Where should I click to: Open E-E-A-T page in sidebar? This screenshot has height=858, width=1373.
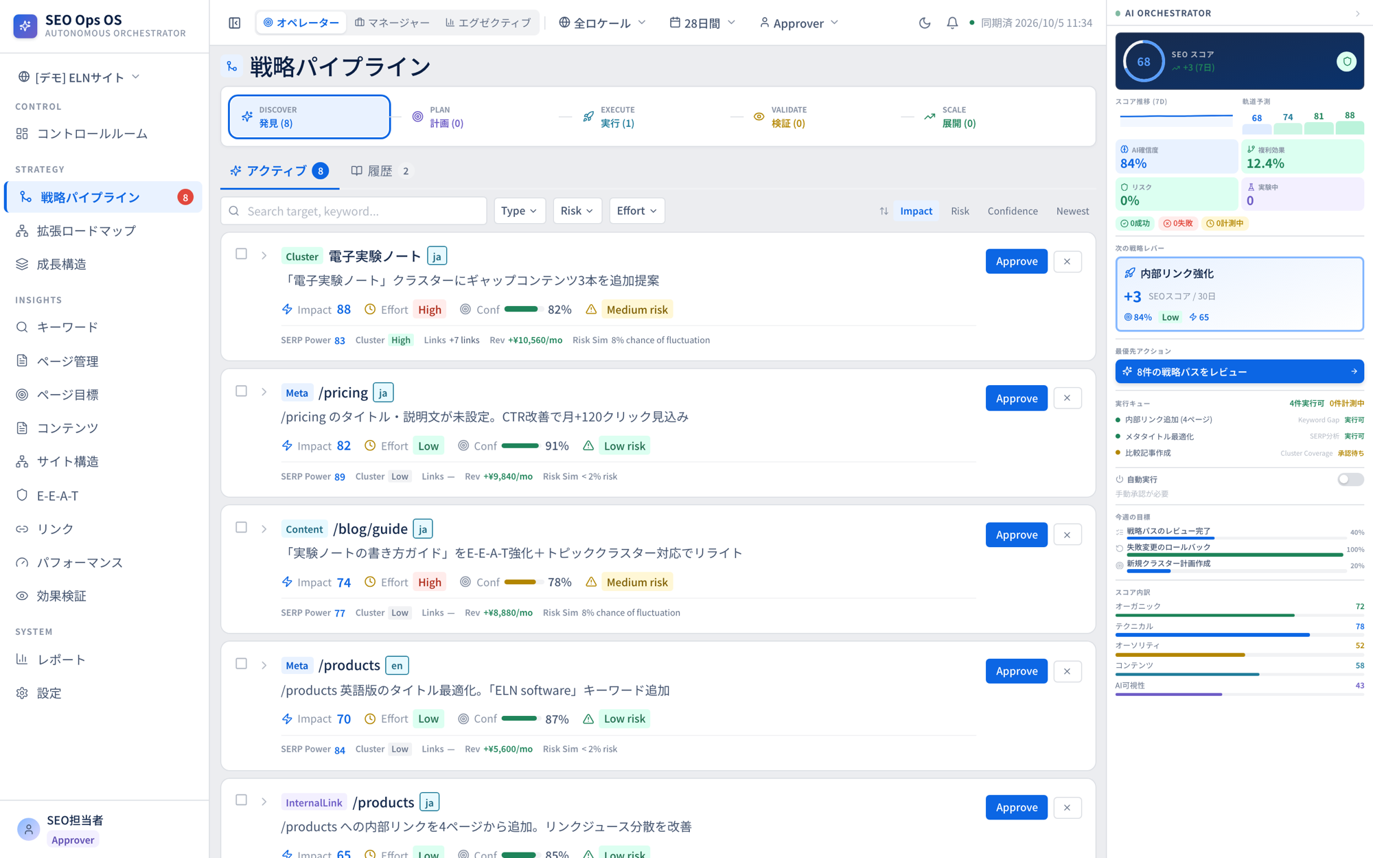pyautogui.click(x=104, y=496)
